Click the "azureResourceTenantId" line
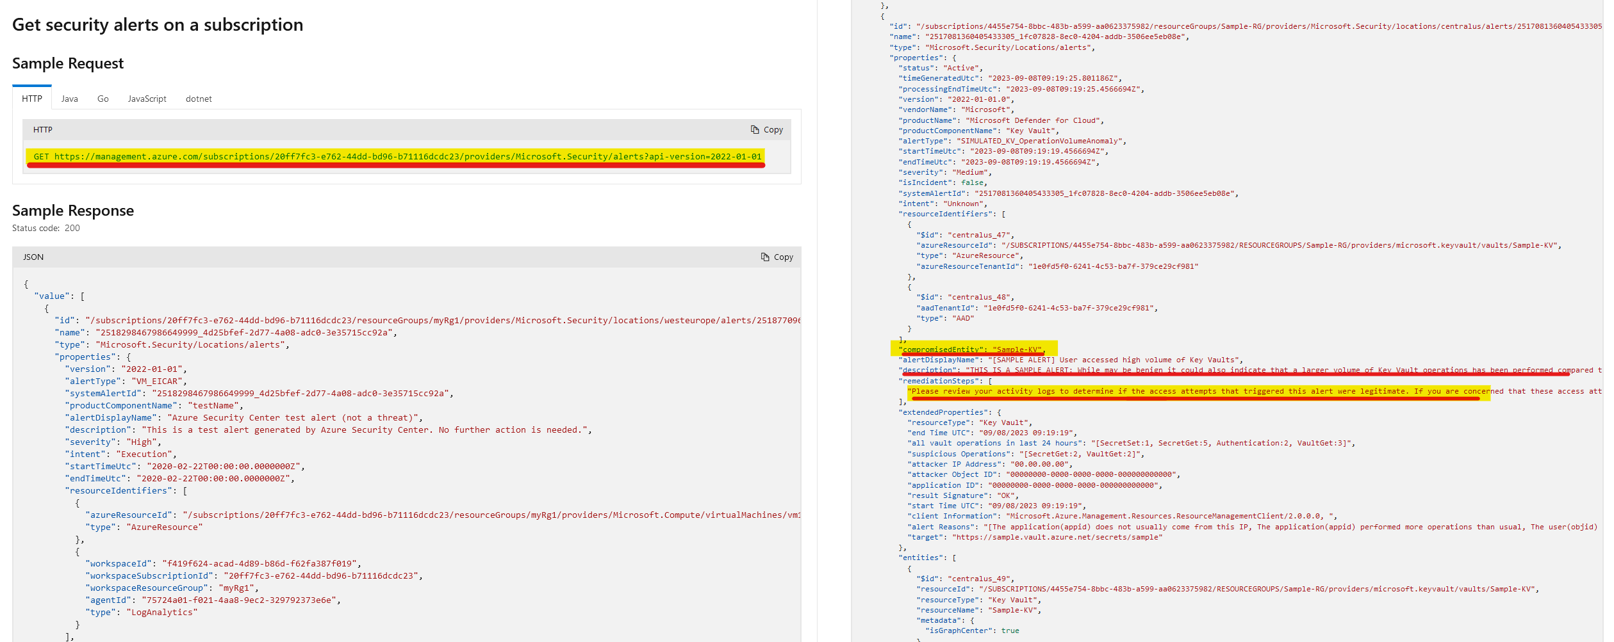 point(1057,266)
